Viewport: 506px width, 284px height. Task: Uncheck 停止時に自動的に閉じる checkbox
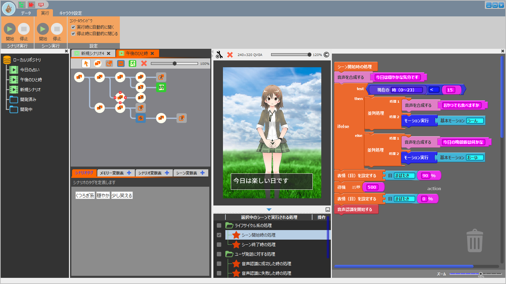click(x=73, y=33)
